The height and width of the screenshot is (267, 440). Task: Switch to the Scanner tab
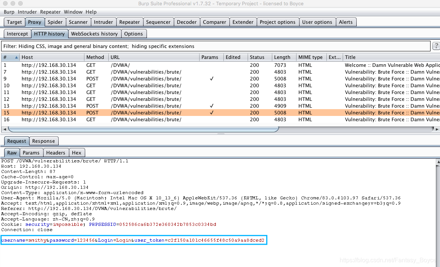click(78, 22)
